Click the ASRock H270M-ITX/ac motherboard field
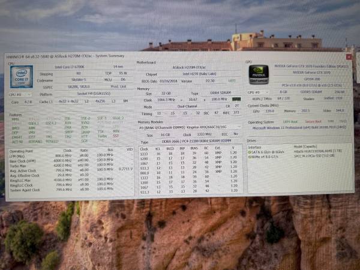 pyautogui.click(x=186, y=67)
